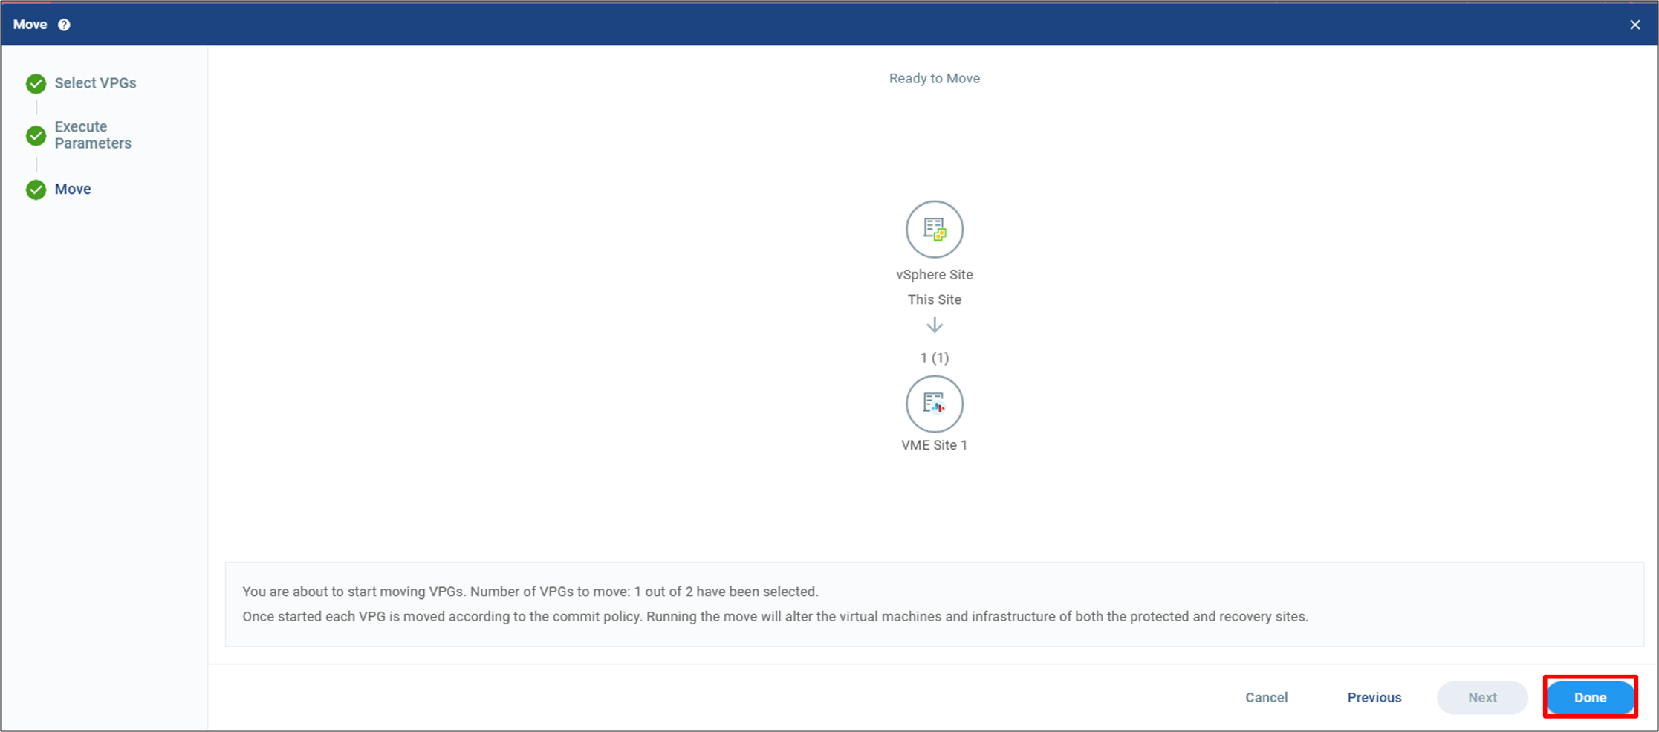Screen dimensions: 1659x732
Task: Open the help icon next to Move title
Action: tap(65, 25)
